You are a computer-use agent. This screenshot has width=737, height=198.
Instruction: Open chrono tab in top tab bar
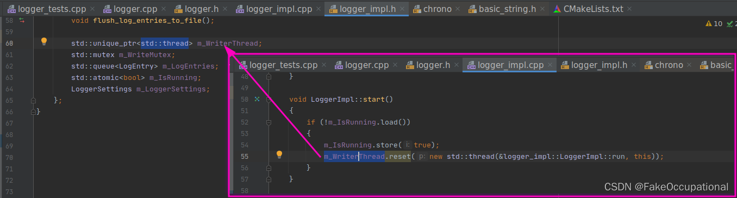tap(436, 9)
